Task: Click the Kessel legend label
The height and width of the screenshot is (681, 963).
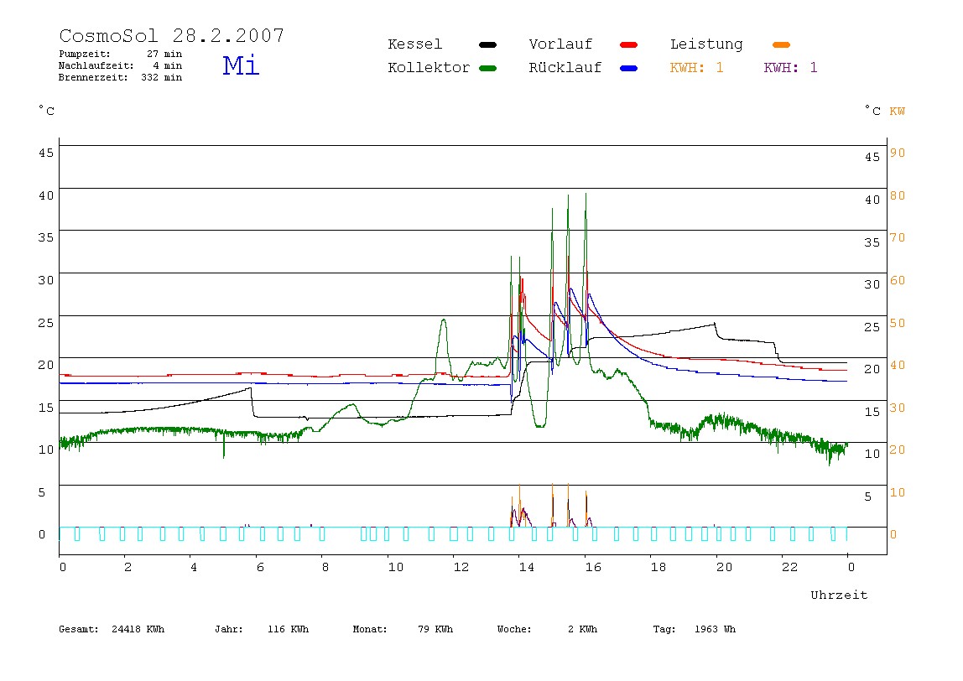Action: click(414, 44)
